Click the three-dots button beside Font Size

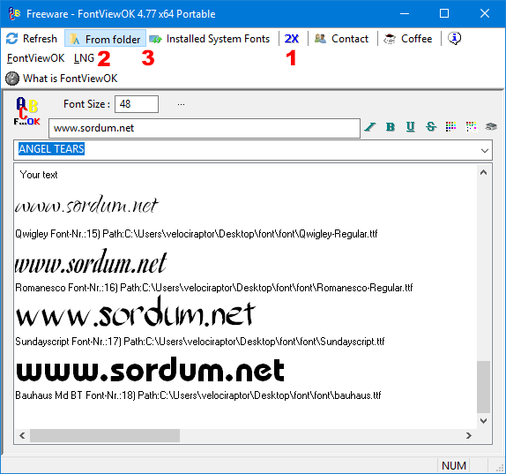pyautogui.click(x=181, y=104)
